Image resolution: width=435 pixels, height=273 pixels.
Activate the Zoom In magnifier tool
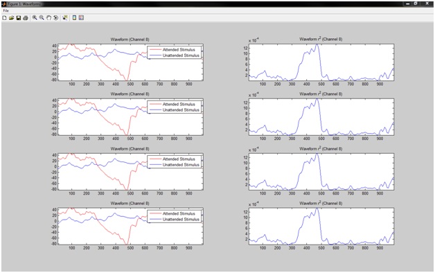tap(35, 18)
